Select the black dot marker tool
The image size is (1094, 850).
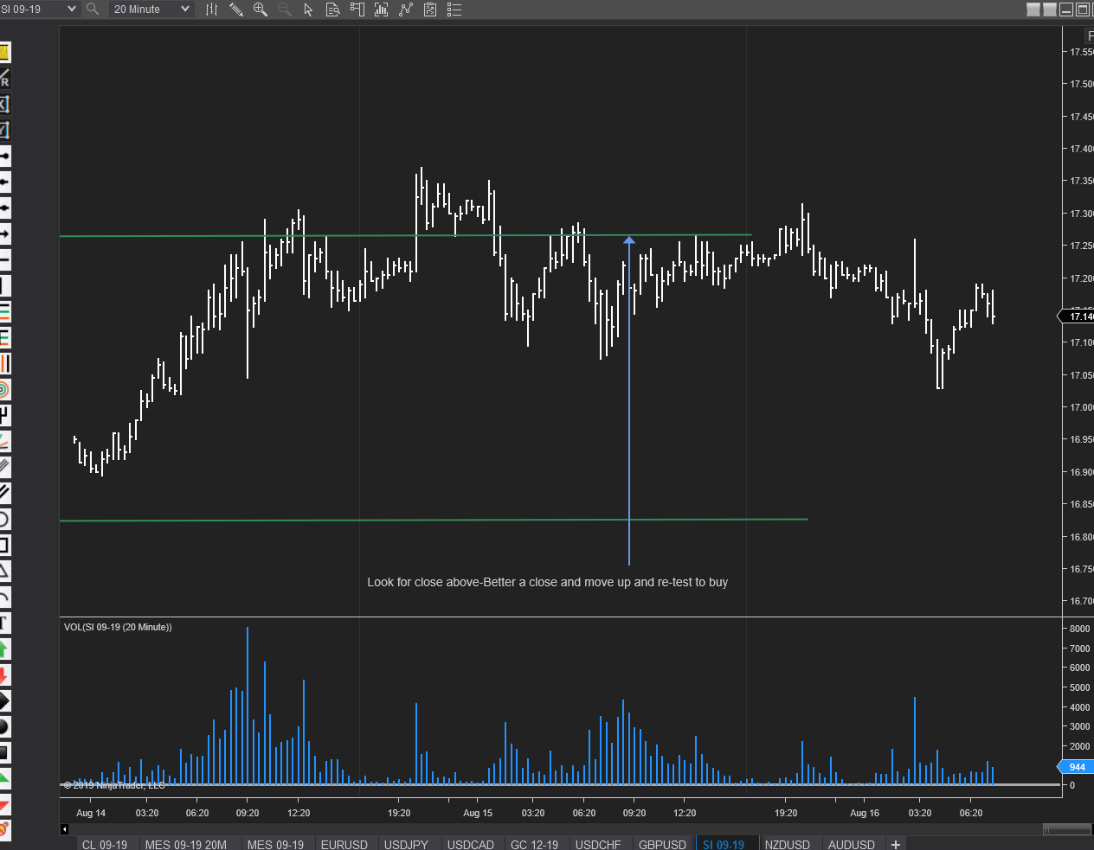coord(4,726)
